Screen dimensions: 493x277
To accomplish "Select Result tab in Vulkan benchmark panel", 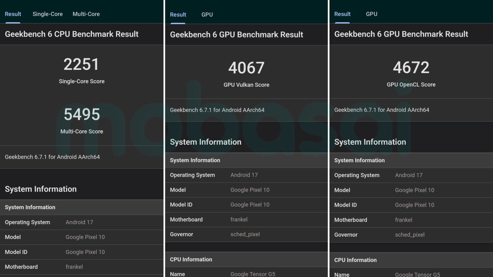I will pyautogui.click(x=178, y=14).
